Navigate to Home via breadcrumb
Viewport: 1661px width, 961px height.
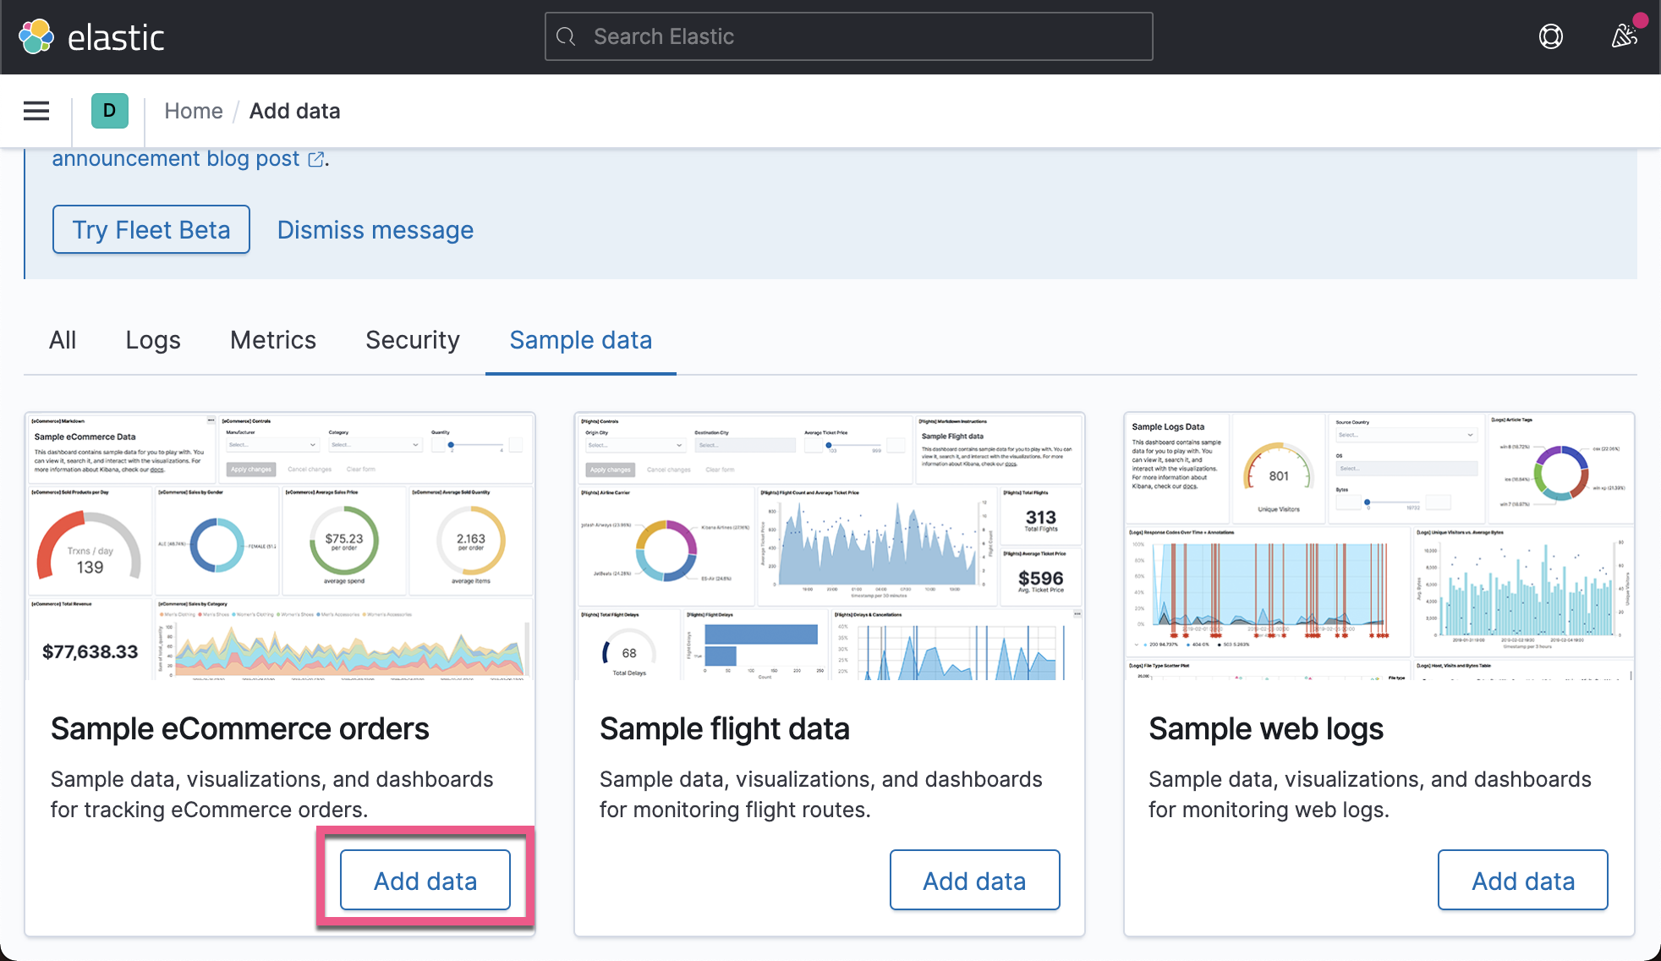point(193,111)
